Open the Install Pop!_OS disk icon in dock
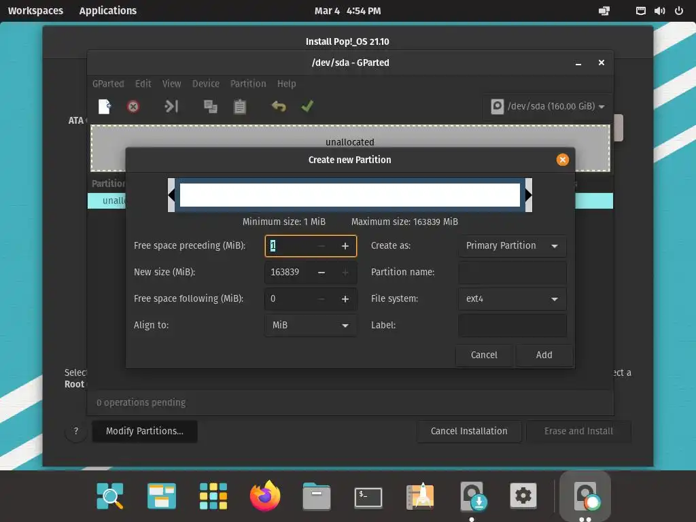The width and height of the screenshot is (696, 522). click(472, 495)
